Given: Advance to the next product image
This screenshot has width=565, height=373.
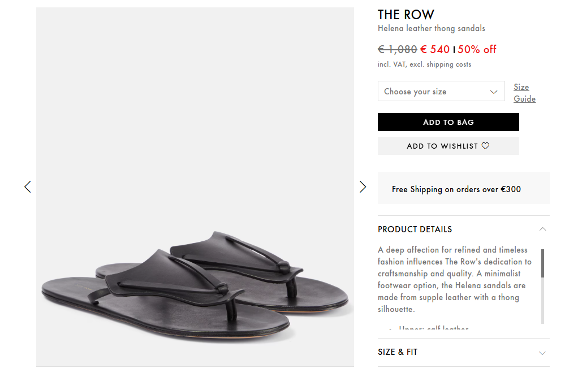Looking at the screenshot, I should [363, 186].
